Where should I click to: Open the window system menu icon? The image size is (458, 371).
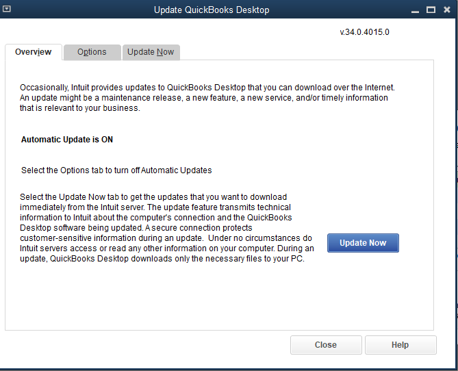pyautogui.click(x=6, y=9)
